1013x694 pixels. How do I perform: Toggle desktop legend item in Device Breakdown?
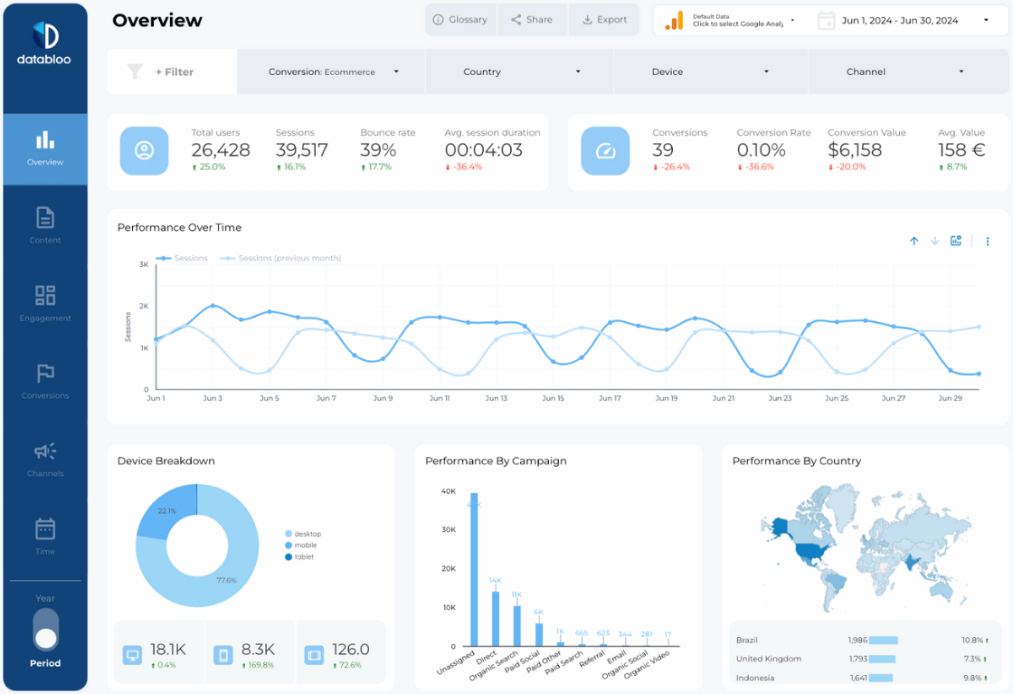[303, 534]
